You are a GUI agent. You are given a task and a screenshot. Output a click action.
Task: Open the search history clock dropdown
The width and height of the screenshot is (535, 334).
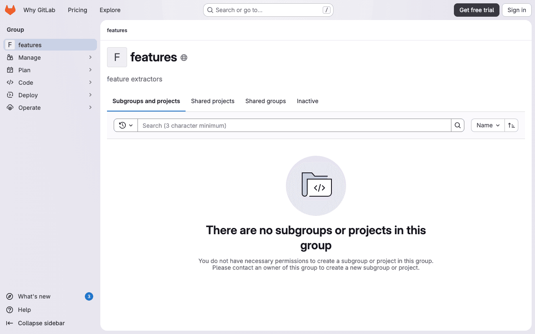pos(125,125)
